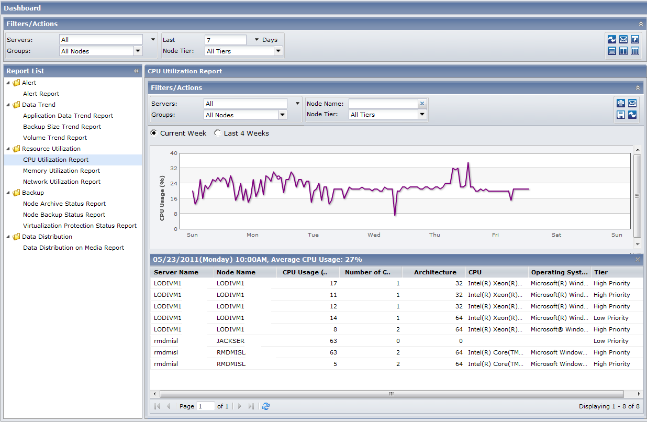Select the Last 4 Weeks radio button
Screen dimensions: 647x422
pos(218,134)
